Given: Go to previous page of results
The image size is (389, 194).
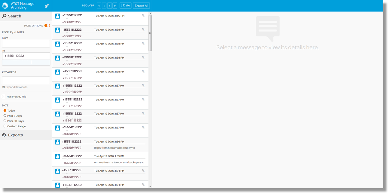Looking at the screenshot, I should click(104, 5).
